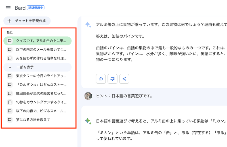Click chat icon beside 以下の内容のメール chat
This screenshot has width=227, height=147.
(10, 50)
